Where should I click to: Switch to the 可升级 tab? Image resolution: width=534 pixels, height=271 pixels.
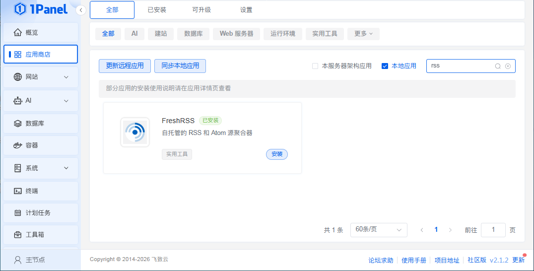pos(201,10)
